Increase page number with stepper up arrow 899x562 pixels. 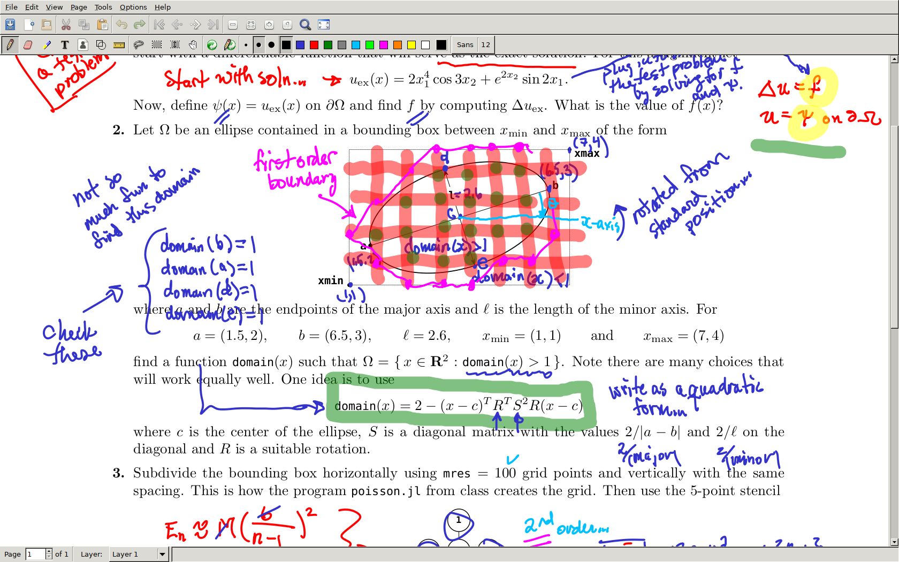pyautogui.click(x=49, y=551)
